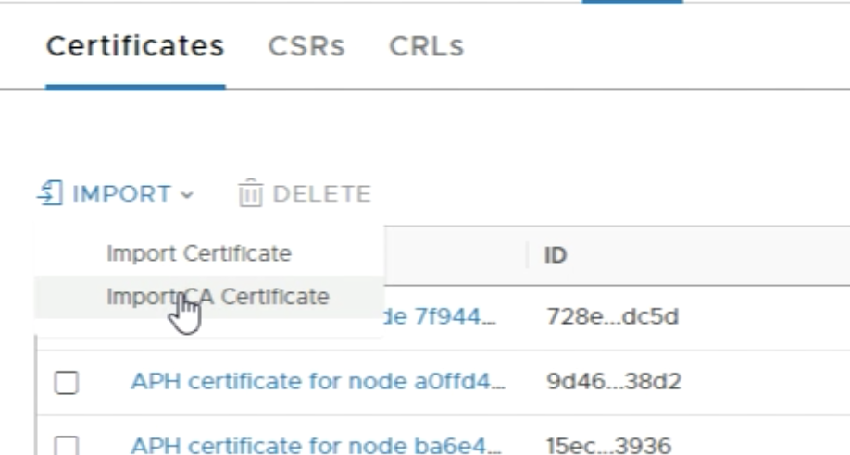The height and width of the screenshot is (455, 850).
Task: Tick the checkbox for node a0ffd4 certificate
Action: tap(66, 383)
